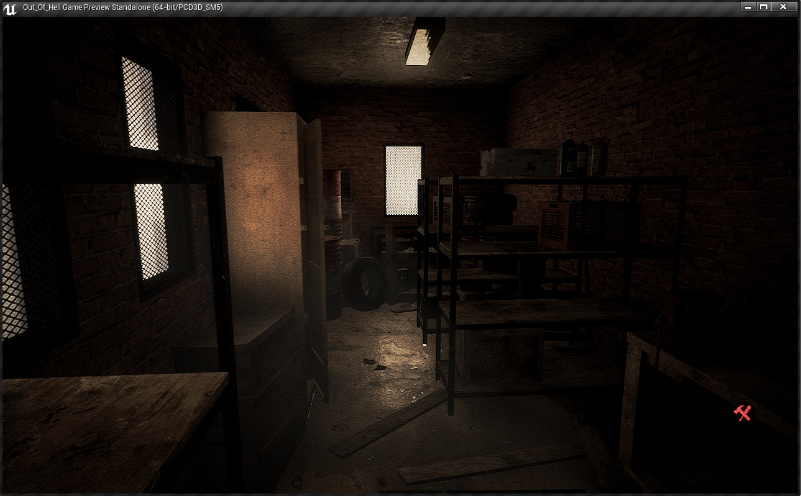The image size is (801, 496).
Task: Click the fluorescent ceiling light fixture
Action: (424, 41)
